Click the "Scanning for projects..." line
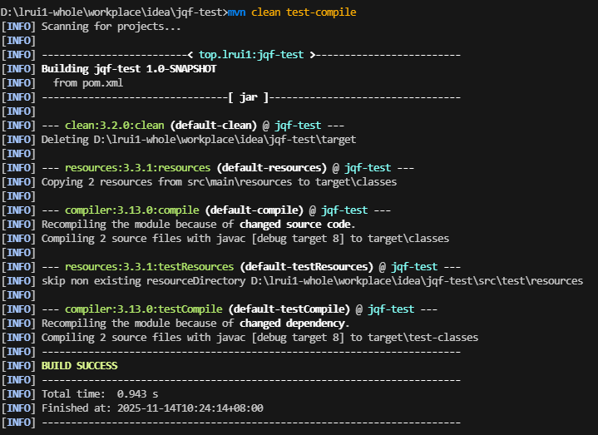The width and height of the screenshot is (598, 435). 111,27
